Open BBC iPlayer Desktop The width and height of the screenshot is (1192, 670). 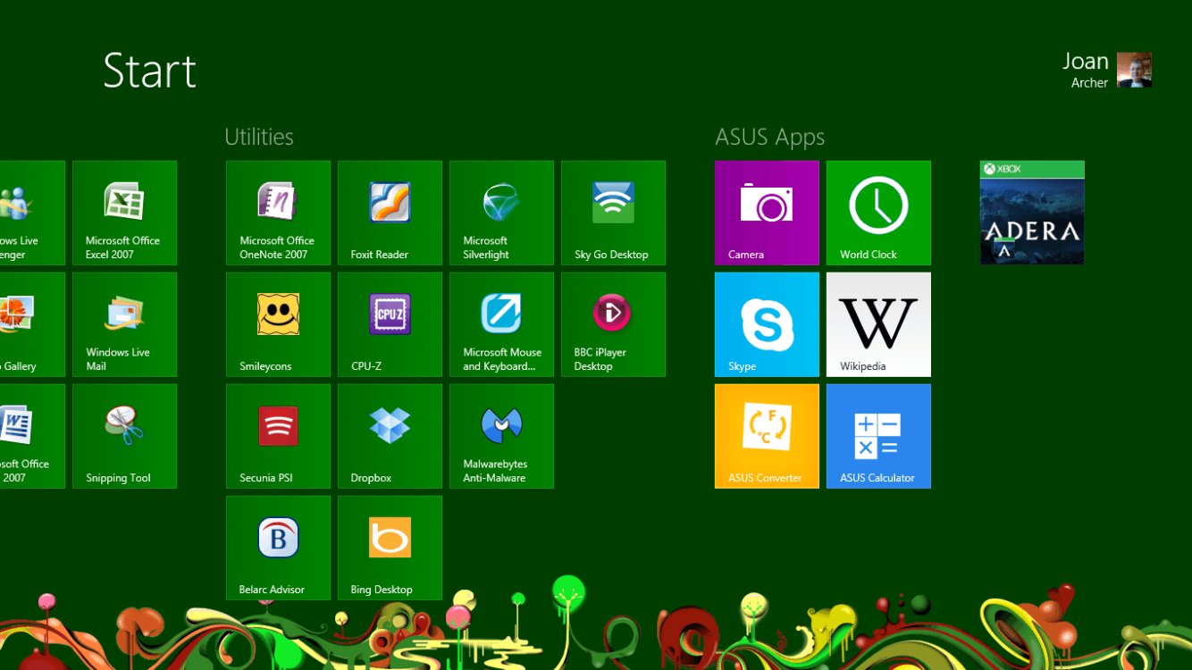coord(613,324)
